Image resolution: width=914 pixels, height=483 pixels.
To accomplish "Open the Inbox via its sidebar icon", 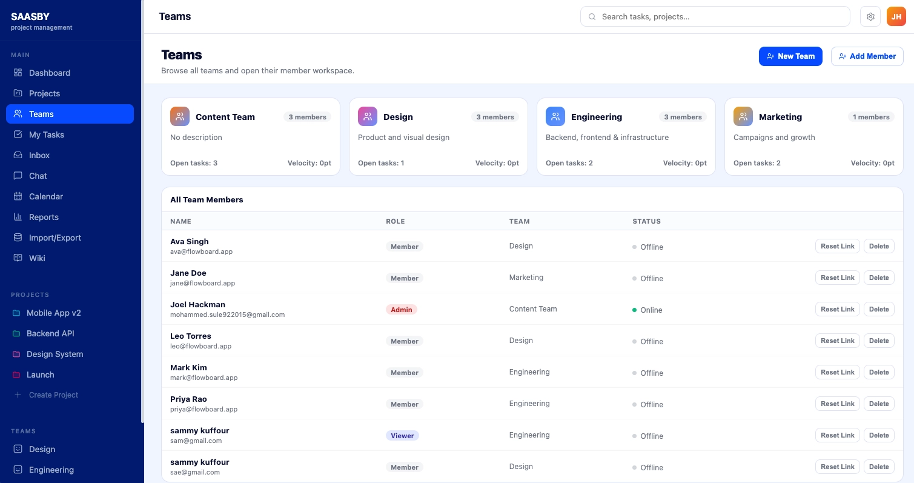I will click(x=18, y=155).
